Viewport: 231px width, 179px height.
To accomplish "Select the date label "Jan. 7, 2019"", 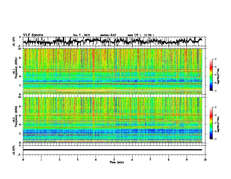I will click(81, 35).
